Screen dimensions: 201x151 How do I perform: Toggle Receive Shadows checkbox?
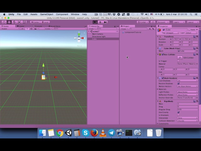point(178,83)
